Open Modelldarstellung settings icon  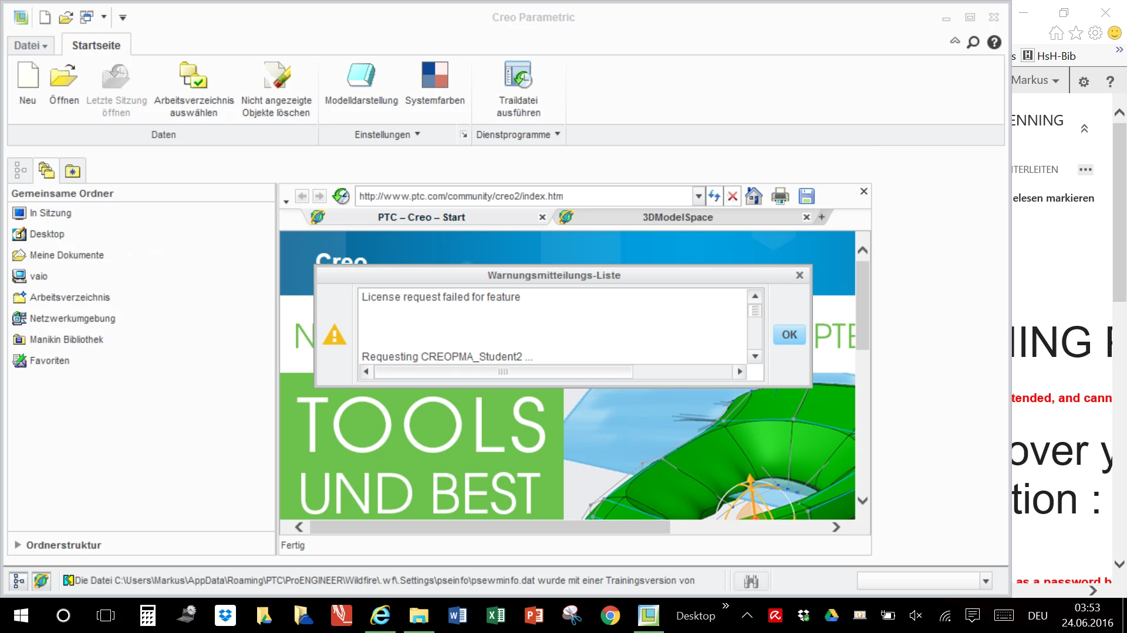361,76
